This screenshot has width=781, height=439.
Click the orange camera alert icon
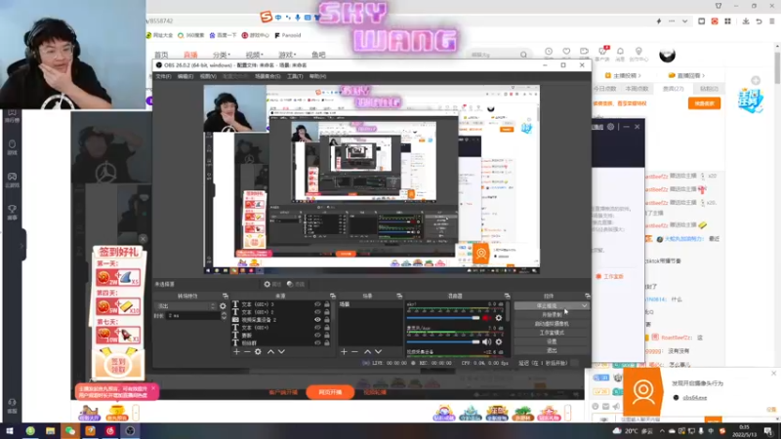pos(643,392)
